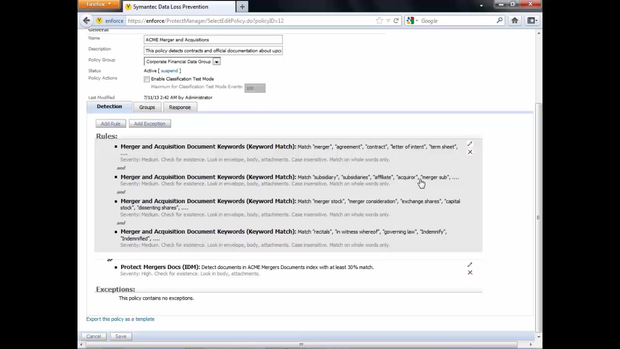
Task: Click the vertical page scrollbar
Action: click(x=539, y=217)
